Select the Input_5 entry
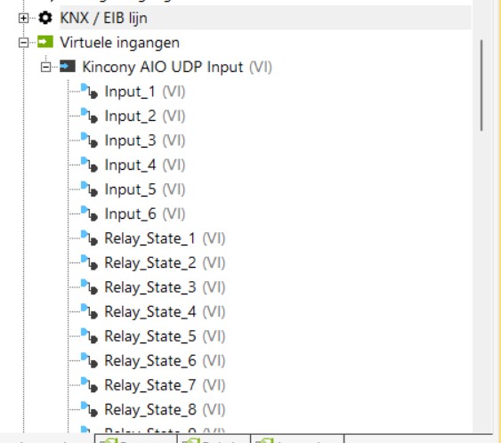Screen dimensions: 501x443 click(x=145, y=189)
